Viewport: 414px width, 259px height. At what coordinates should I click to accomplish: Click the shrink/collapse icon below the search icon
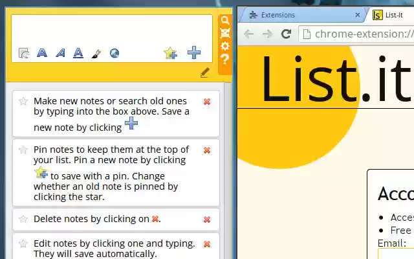click(225, 33)
